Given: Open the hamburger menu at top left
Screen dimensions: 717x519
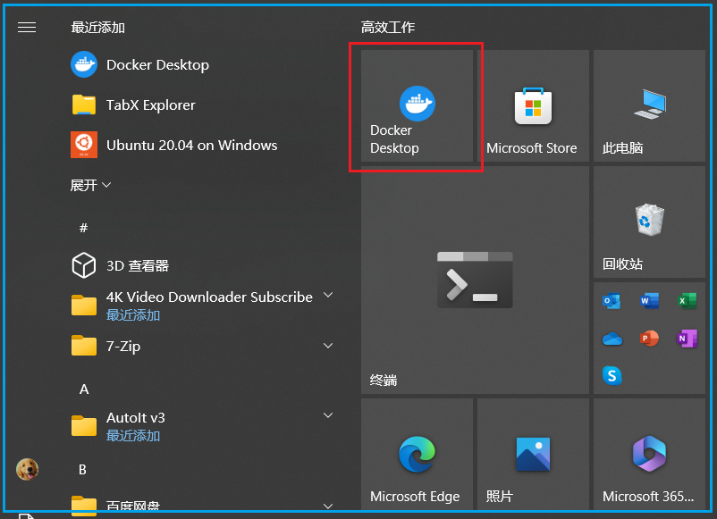Looking at the screenshot, I should (x=27, y=27).
